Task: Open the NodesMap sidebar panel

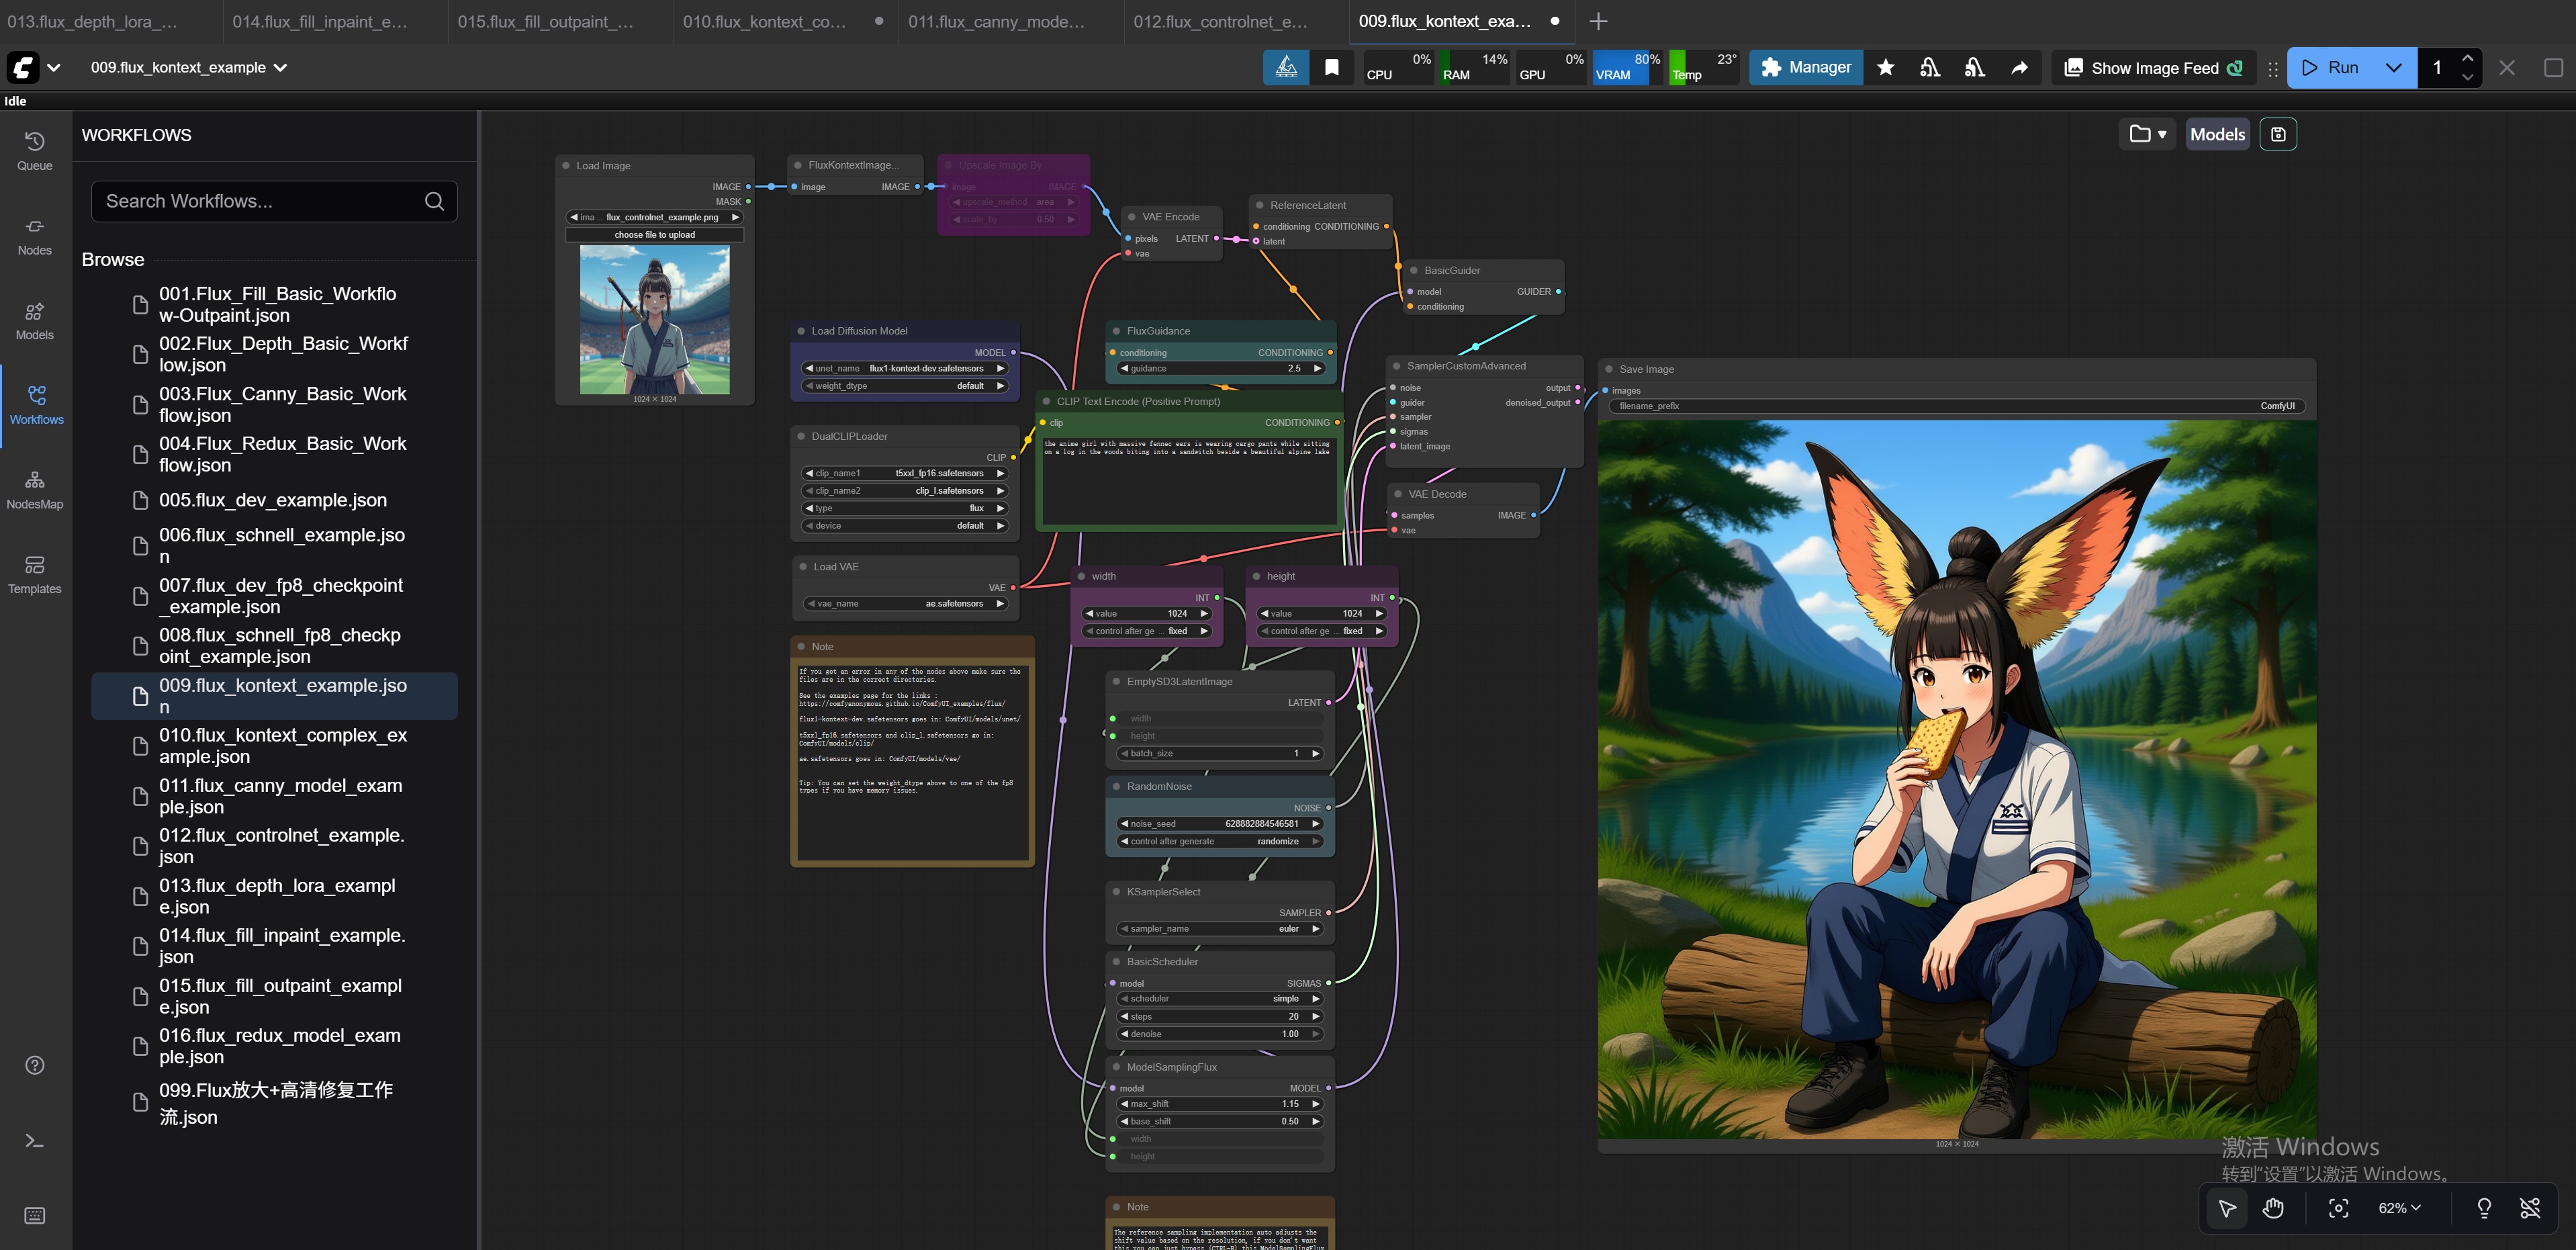Action: click(x=34, y=490)
